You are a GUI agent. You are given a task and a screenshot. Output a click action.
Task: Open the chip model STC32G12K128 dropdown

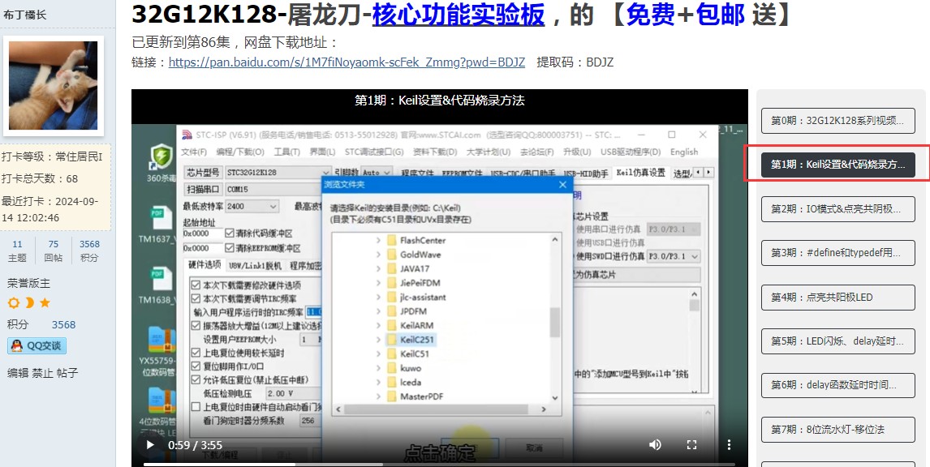(x=277, y=173)
